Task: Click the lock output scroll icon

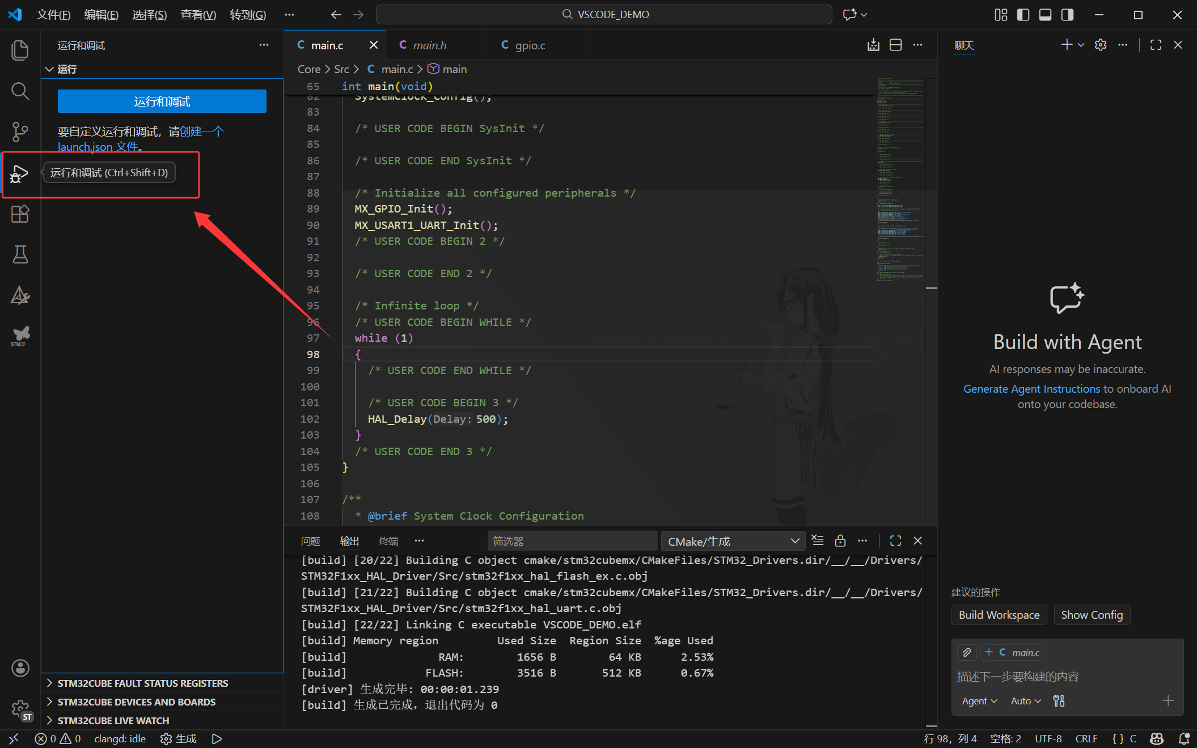Action: pos(840,541)
